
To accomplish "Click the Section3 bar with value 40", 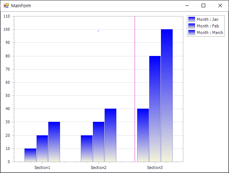I will pos(143,135).
